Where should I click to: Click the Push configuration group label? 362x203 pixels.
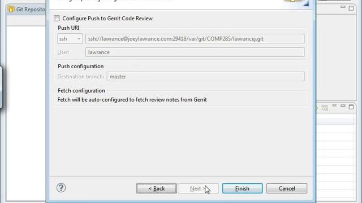click(x=80, y=67)
